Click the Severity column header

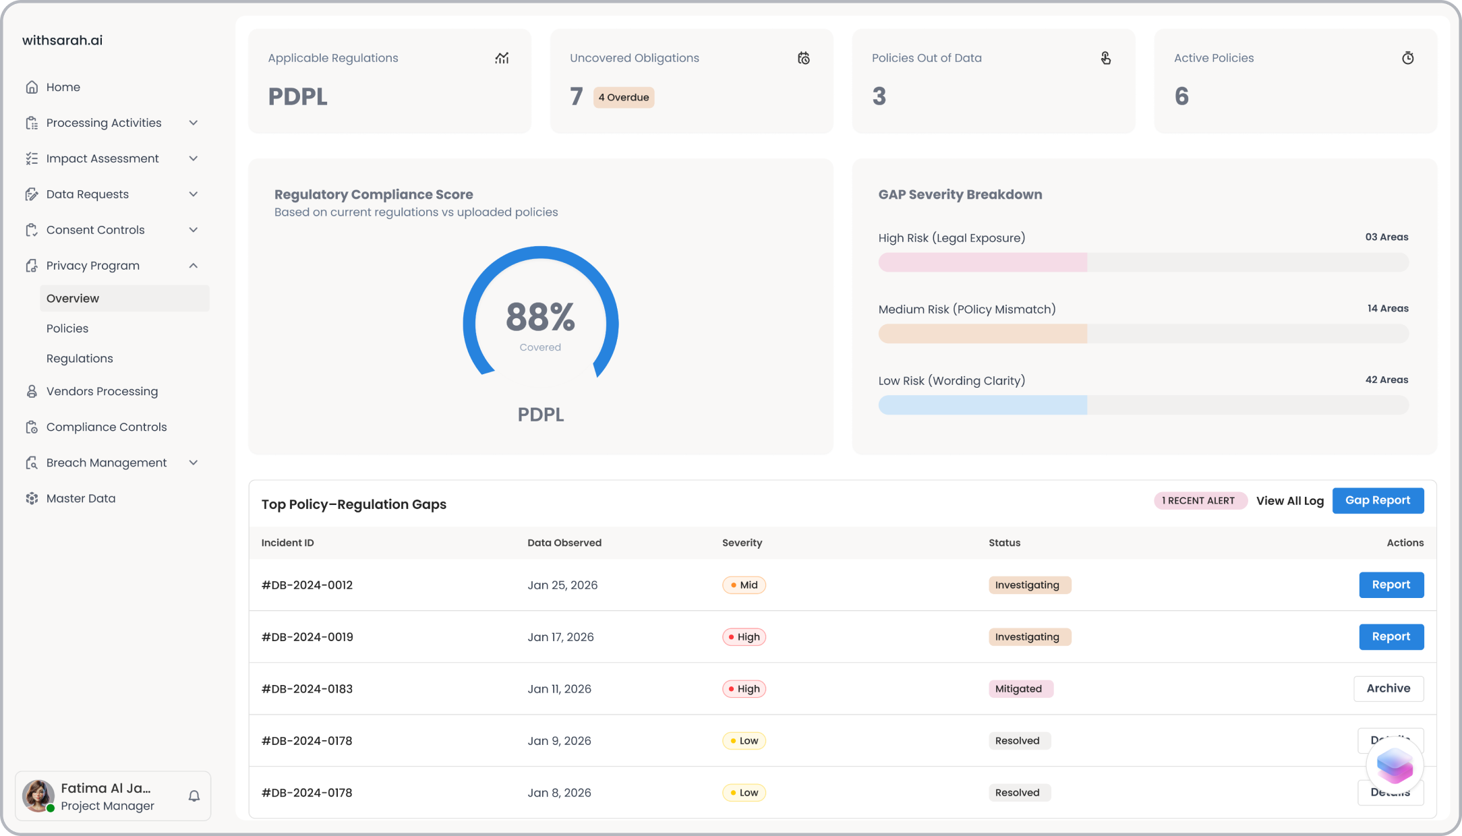(742, 543)
